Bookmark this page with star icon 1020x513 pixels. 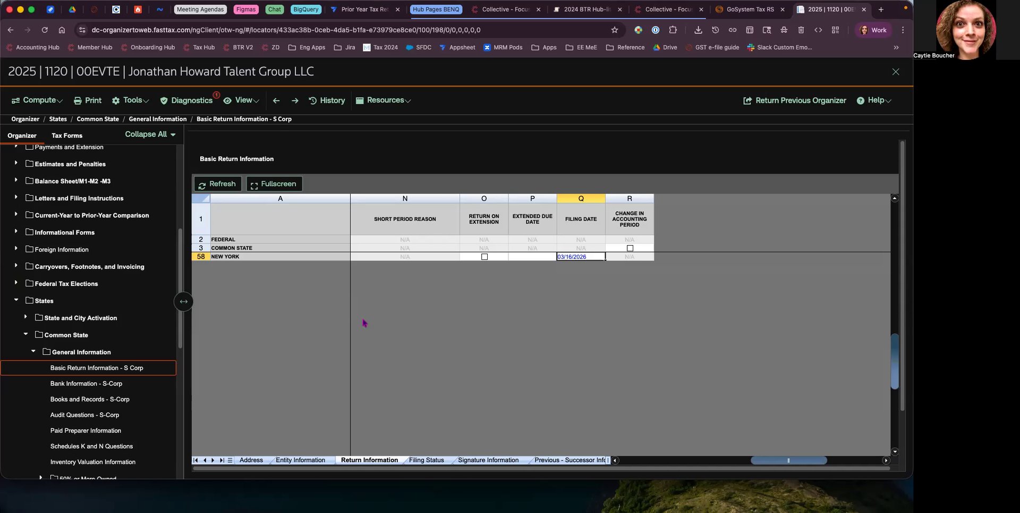coord(615,30)
